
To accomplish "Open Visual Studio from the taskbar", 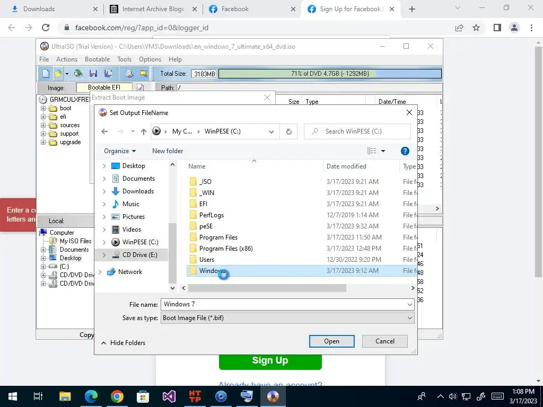I will click(169, 396).
